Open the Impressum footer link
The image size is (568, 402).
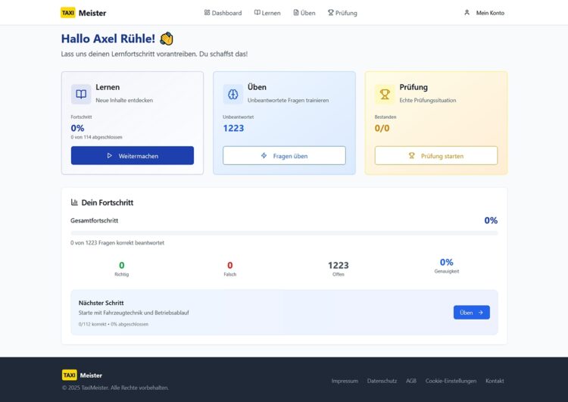pyautogui.click(x=345, y=381)
